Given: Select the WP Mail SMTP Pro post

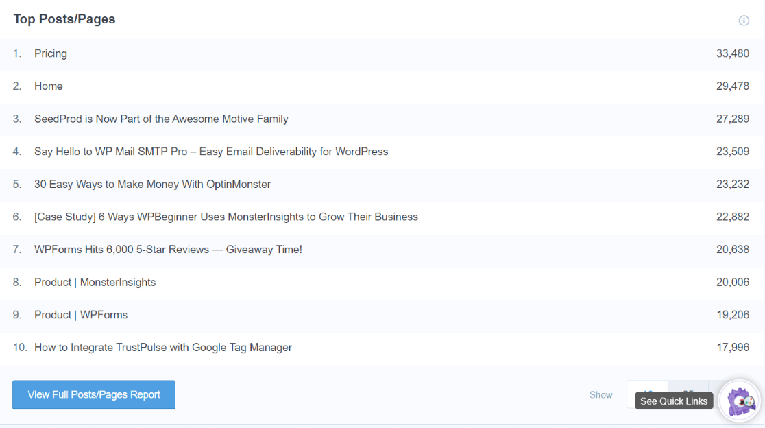Looking at the screenshot, I should (211, 152).
